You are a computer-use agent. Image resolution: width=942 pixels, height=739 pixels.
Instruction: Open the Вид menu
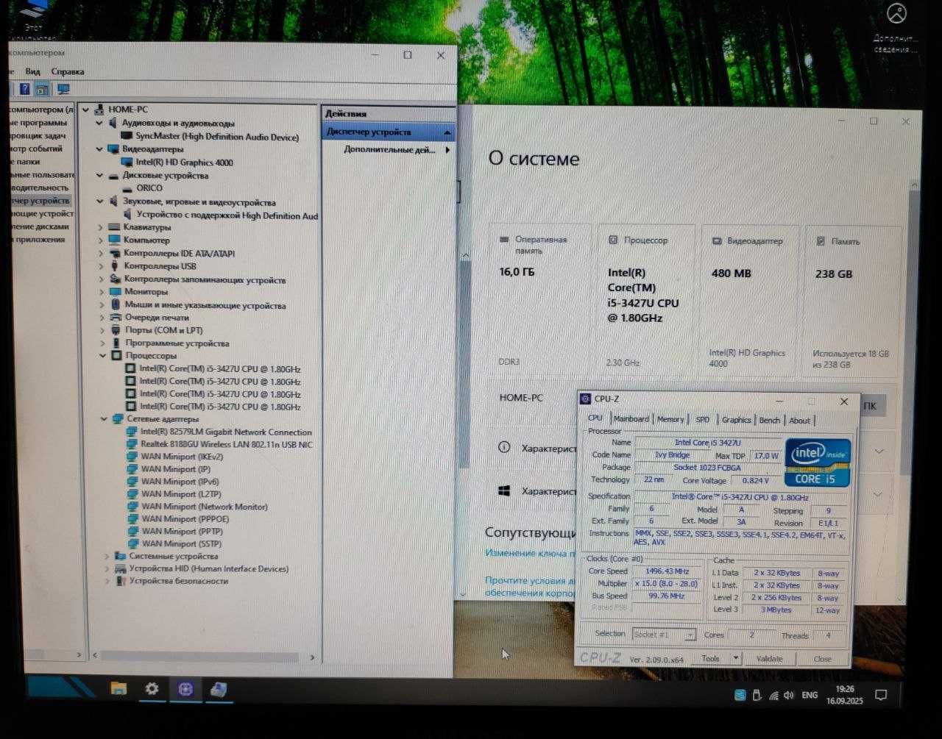click(x=32, y=71)
